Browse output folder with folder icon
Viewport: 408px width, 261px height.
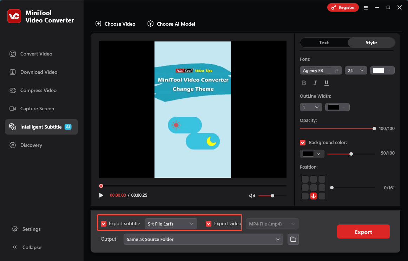click(293, 240)
